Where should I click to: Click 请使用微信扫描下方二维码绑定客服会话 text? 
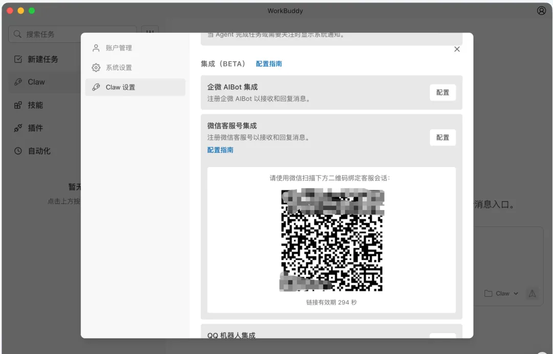click(330, 178)
